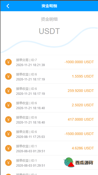
Task: Open the ID:7 transaction dated 18:21:39
Action: pyautogui.click(x=49, y=62)
